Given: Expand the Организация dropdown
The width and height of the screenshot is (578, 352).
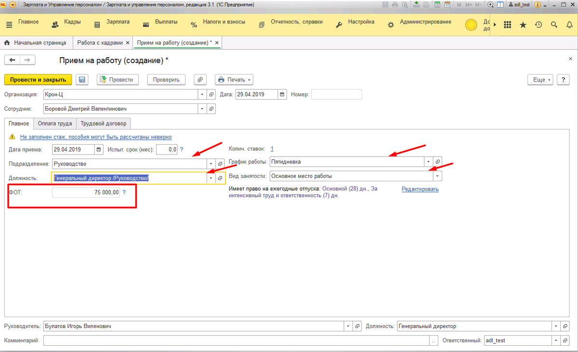Looking at the screenshot, I should pos(202,94).
